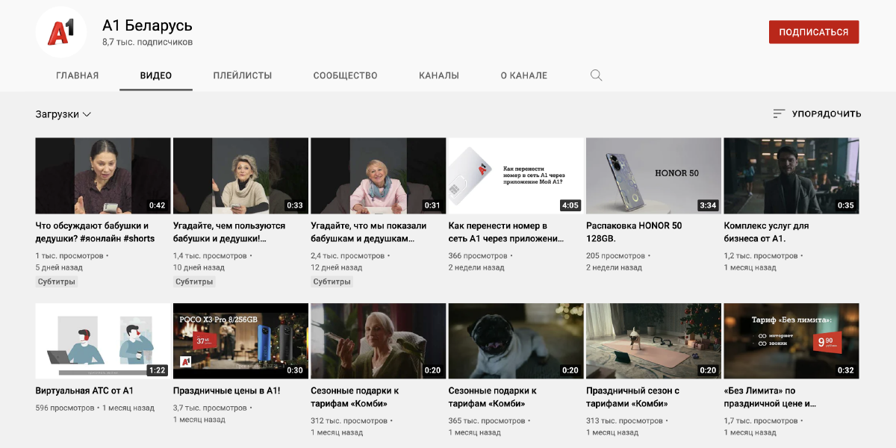
Task: Open the HONOR 50 unboxing thumbnail
Action: 653,175
